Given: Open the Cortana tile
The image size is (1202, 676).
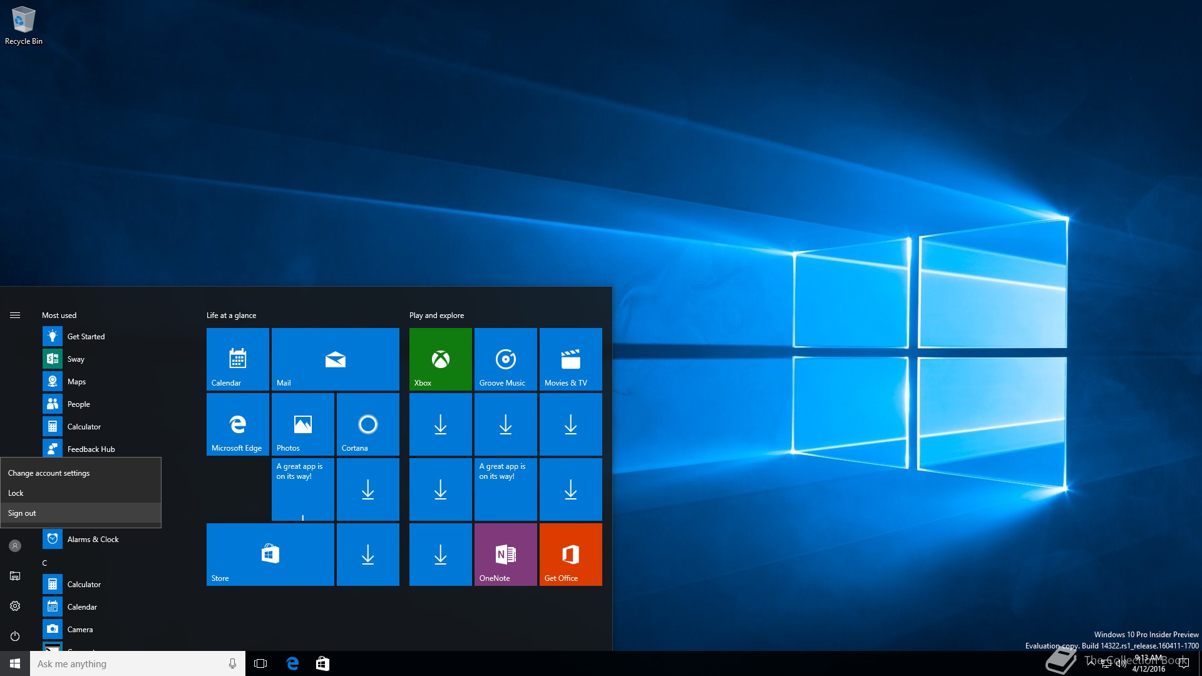Looking at the screenshot, I should [368, 424].
